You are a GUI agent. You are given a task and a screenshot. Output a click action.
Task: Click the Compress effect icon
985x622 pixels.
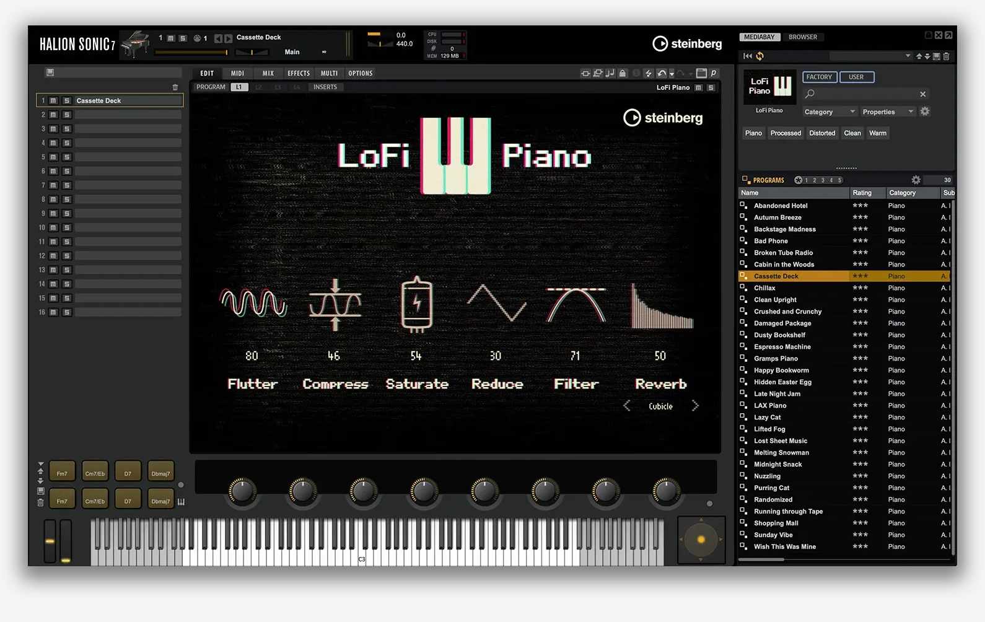pyautogui.click(x=335, y=304)
